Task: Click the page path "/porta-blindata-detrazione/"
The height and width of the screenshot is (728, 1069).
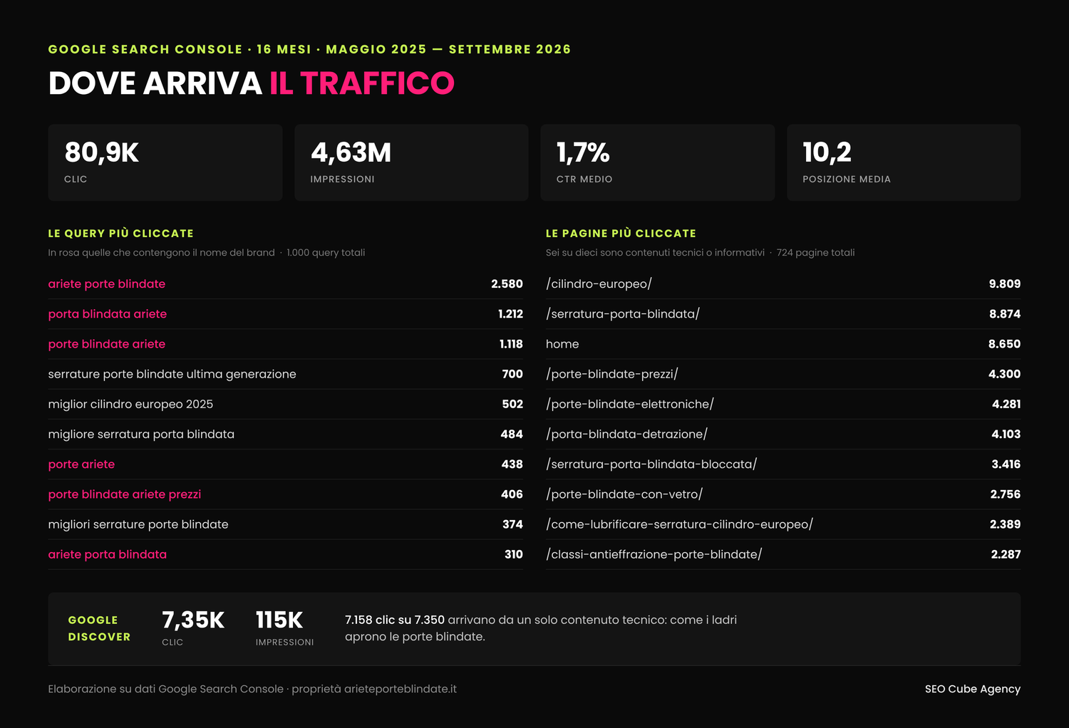Action: pyautogui.click(x=626, y=434)
